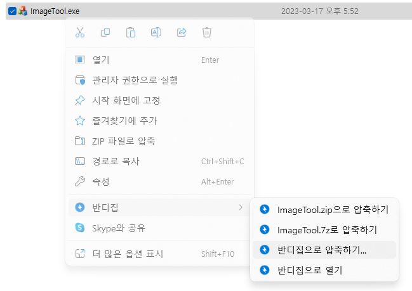The height and width of the screenshot is (291, 412).
Task: Click the star icon beside 즐겨찾기에 추가
Action: pyautogui.click(x=80, y=120)
